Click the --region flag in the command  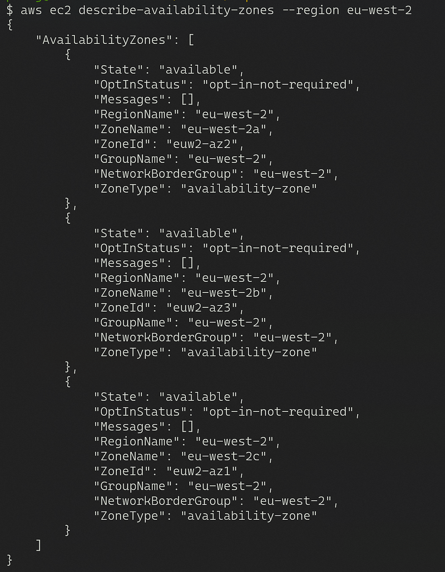point(311,10)
